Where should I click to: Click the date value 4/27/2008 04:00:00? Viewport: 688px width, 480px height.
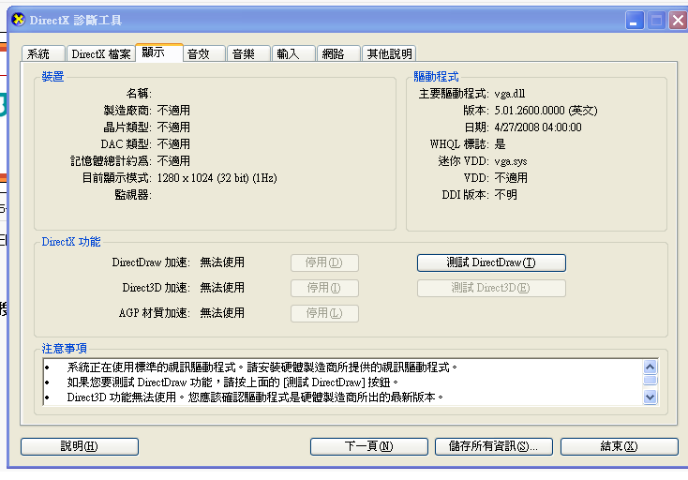538,127
